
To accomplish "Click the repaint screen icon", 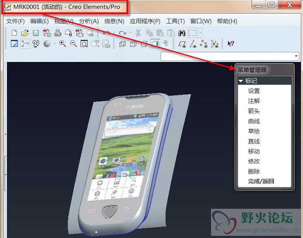I will [x=14, y=44].
